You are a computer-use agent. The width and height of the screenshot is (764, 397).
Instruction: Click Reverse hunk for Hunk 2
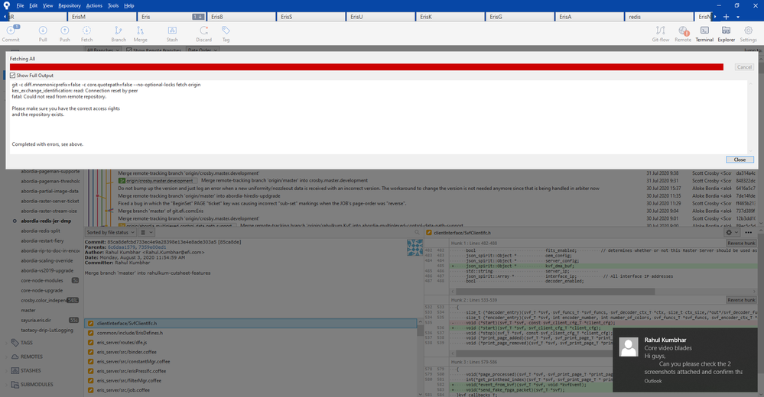[x=741, y=300]
